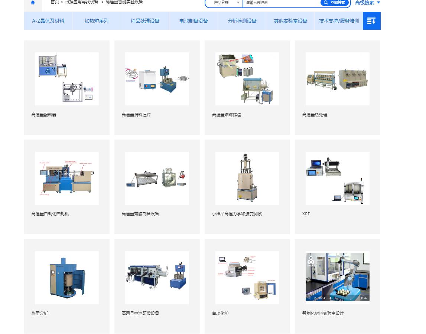Select the A-Z晶体及材料 nav tab

click(x=48, y=21)
